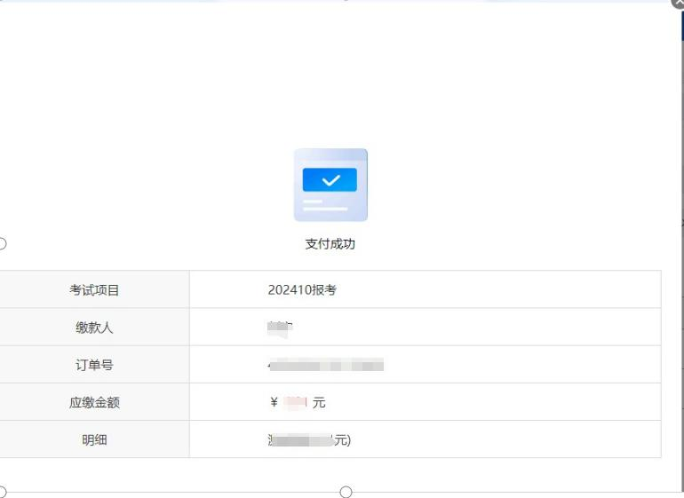Screen dimensions: 684x498
Task: Click the blurred detail value in 明细 row
Action: coord(302,439)
